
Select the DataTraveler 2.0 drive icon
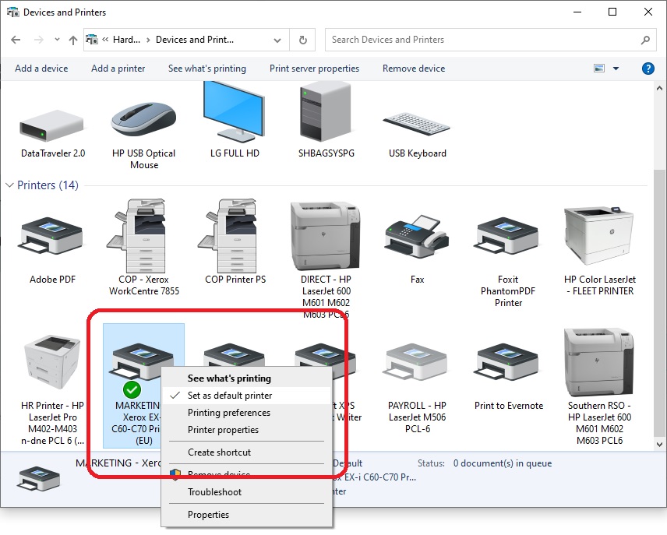pos(52,126)
